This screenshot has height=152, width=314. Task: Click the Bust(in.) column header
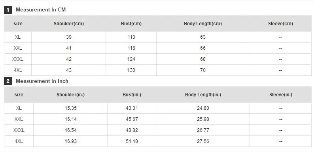pyautogui.click(x=132, y=95)
